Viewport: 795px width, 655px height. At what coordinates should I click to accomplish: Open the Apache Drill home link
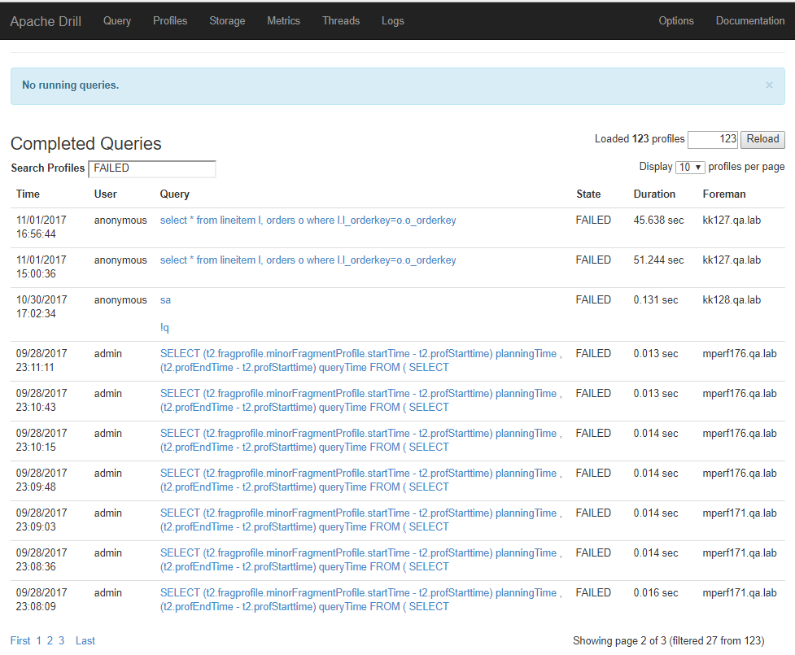point(46,21)
